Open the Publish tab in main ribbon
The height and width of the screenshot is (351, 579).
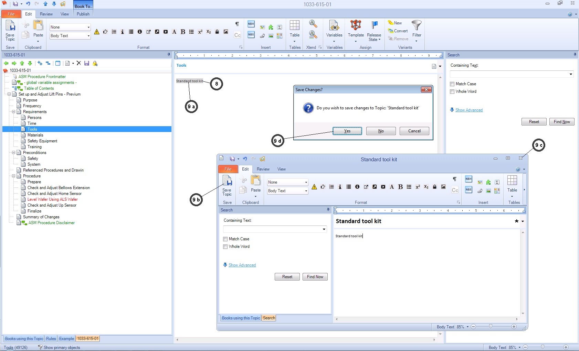tap(83, 14)
